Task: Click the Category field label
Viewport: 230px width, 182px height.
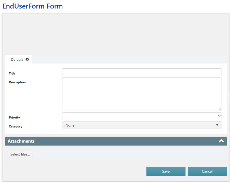Action: pos(16,126)
